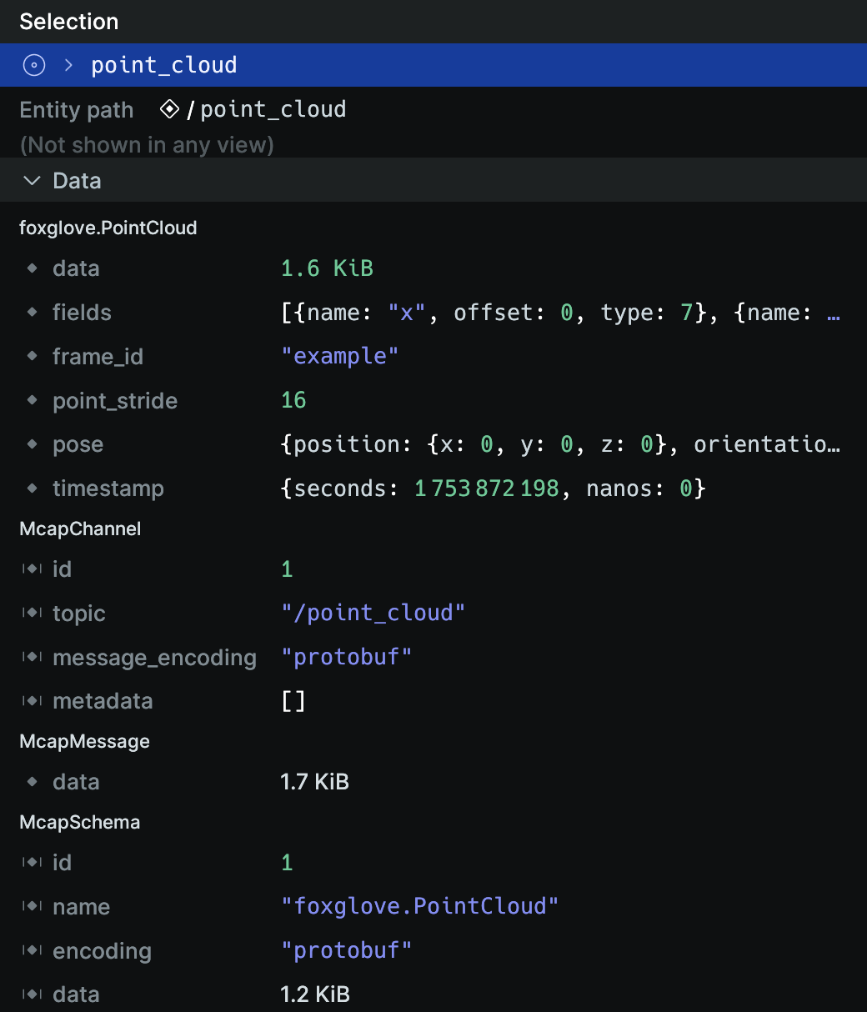The height and width of the screenshot is (1012, 867).
Task: Click the static icon beside McapSchema id
Action: click(x=33, y=863)
